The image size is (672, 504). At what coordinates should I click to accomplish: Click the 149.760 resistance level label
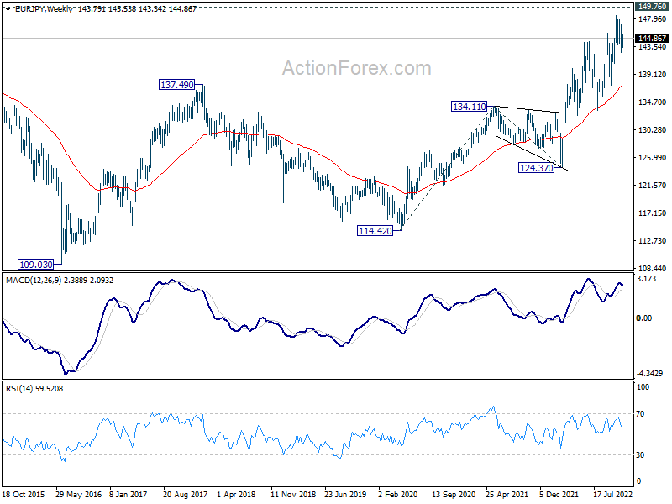pyautogui.click(x=652, y=7)
